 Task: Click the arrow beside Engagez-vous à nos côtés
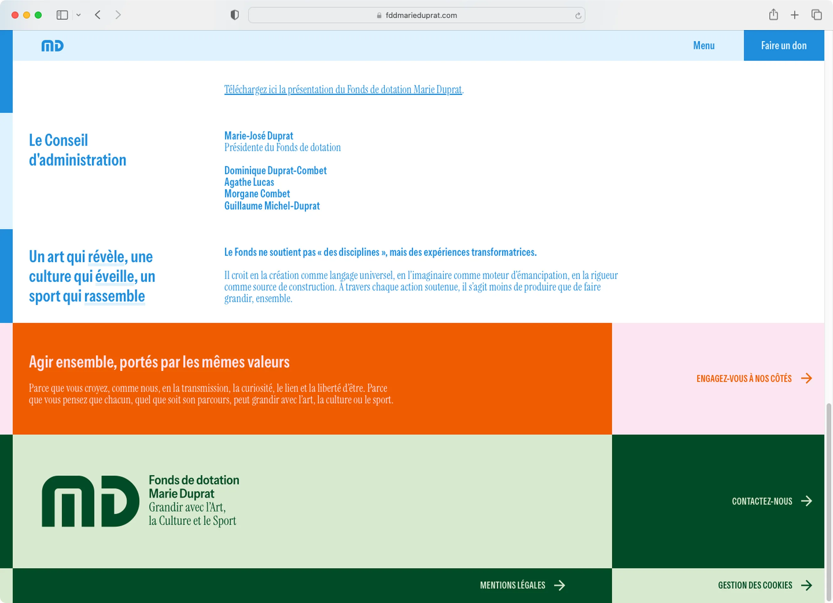807,378
